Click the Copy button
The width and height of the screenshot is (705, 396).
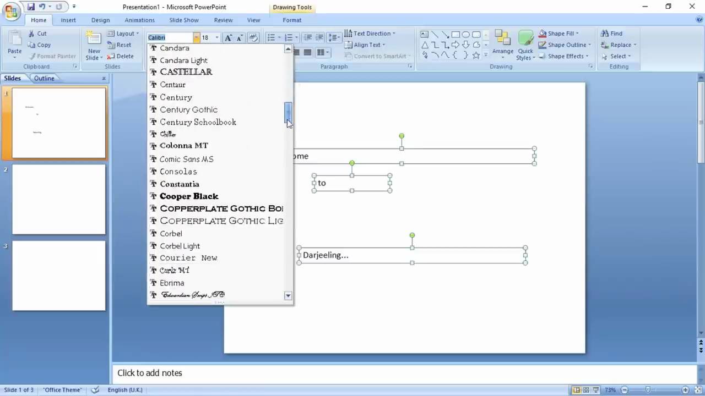pos(39,45)
